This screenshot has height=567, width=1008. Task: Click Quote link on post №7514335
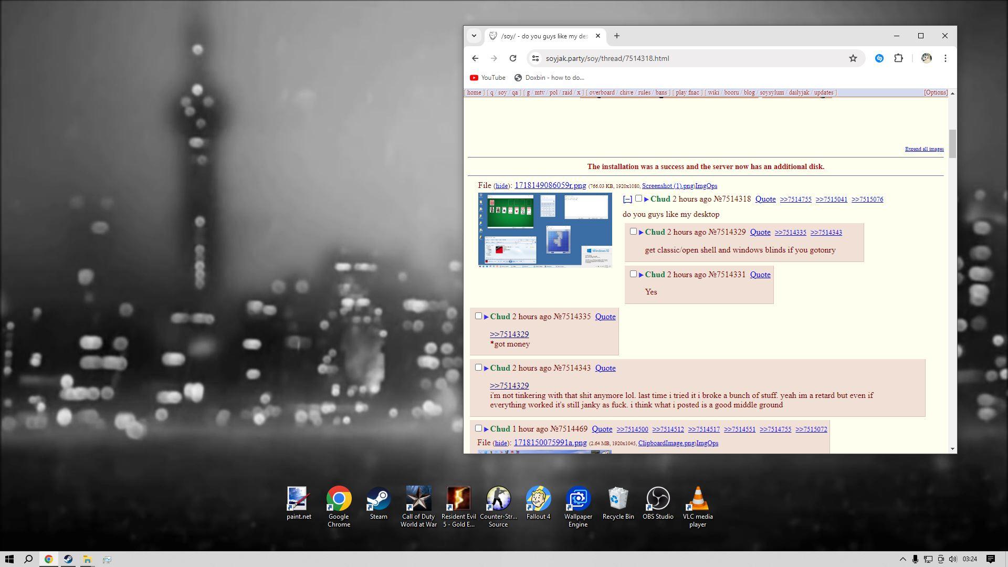605,317
